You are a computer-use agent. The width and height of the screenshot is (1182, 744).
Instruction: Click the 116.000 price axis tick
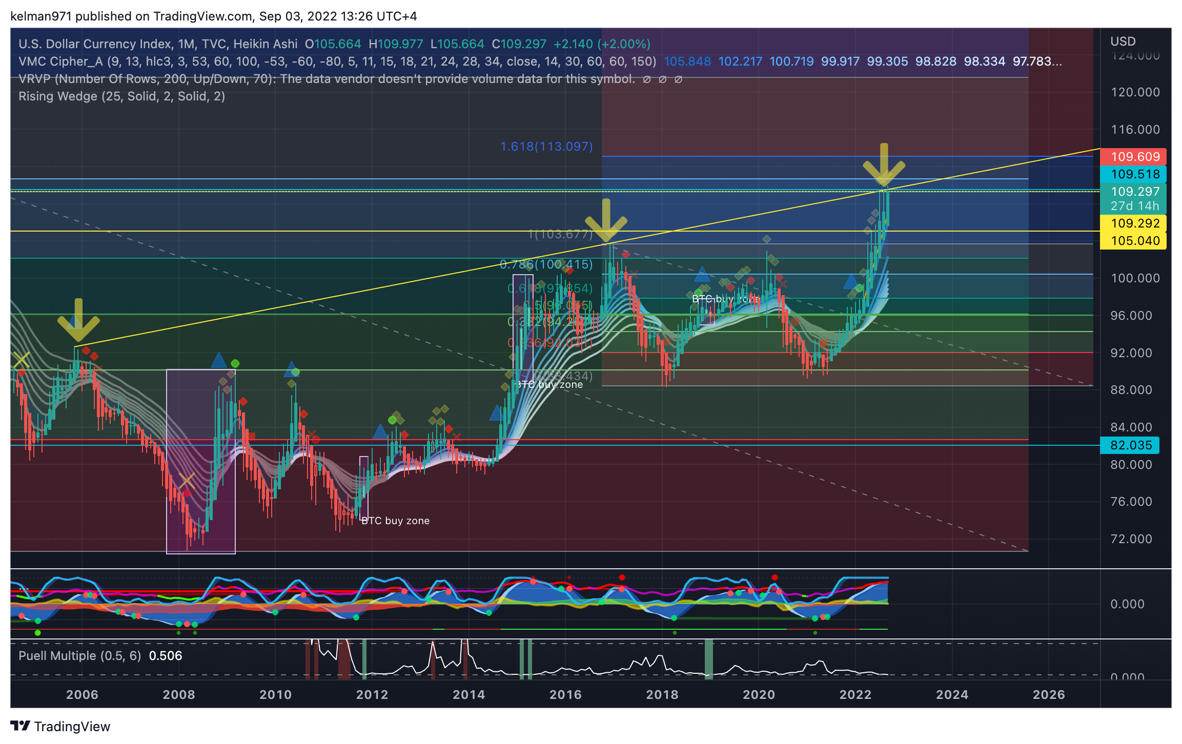pos(1135,130)
